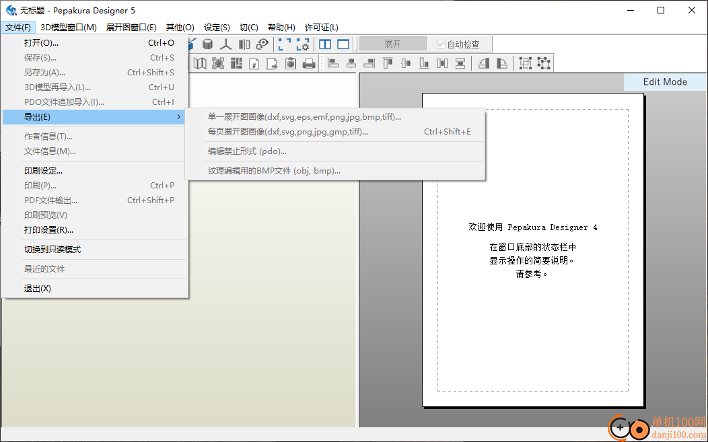Click 印刷预览(V) menu entry
Image resolution: width=708 pixels, height=442 pixels.
(x=94, y=215)
